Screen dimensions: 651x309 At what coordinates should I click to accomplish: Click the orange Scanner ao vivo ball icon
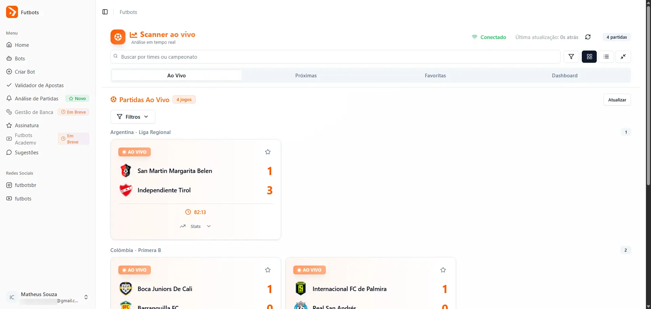tap(118, 37)
